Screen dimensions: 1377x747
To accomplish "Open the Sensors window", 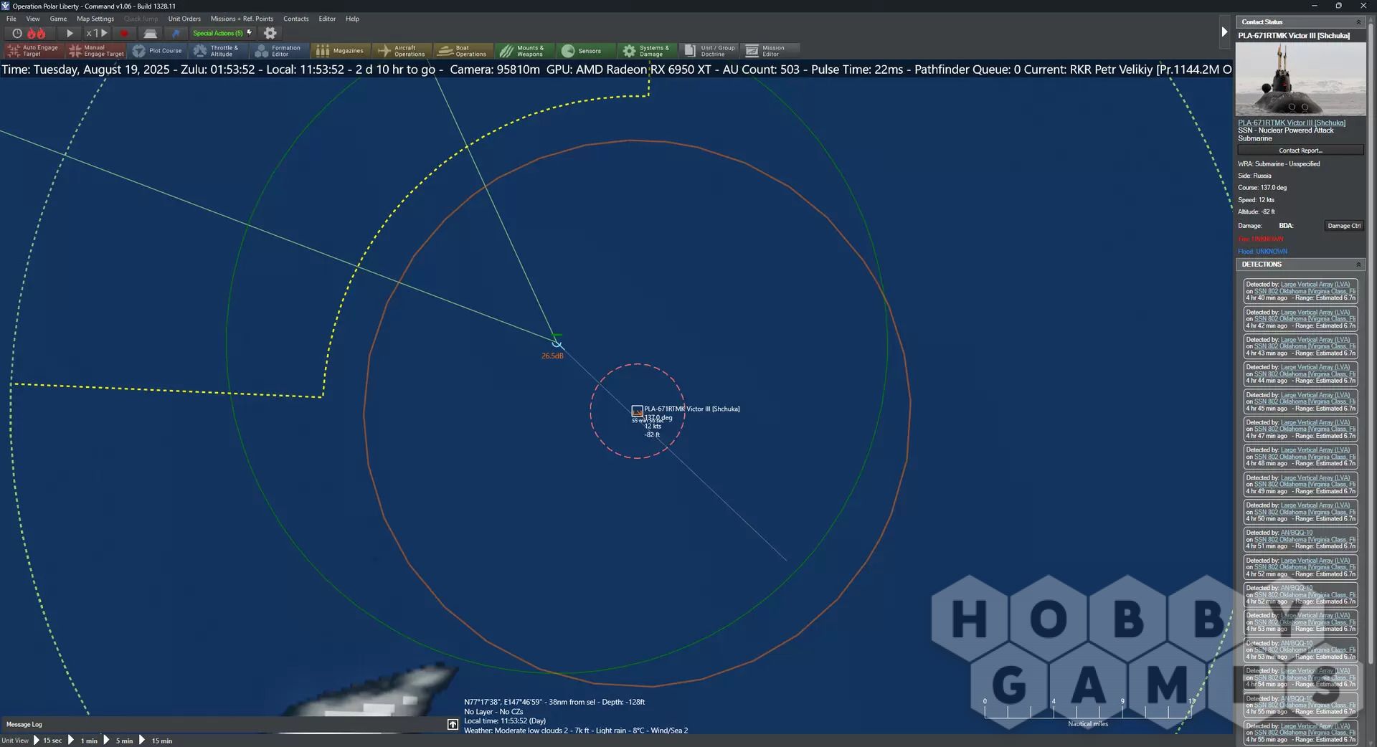I will click(585, 51).
